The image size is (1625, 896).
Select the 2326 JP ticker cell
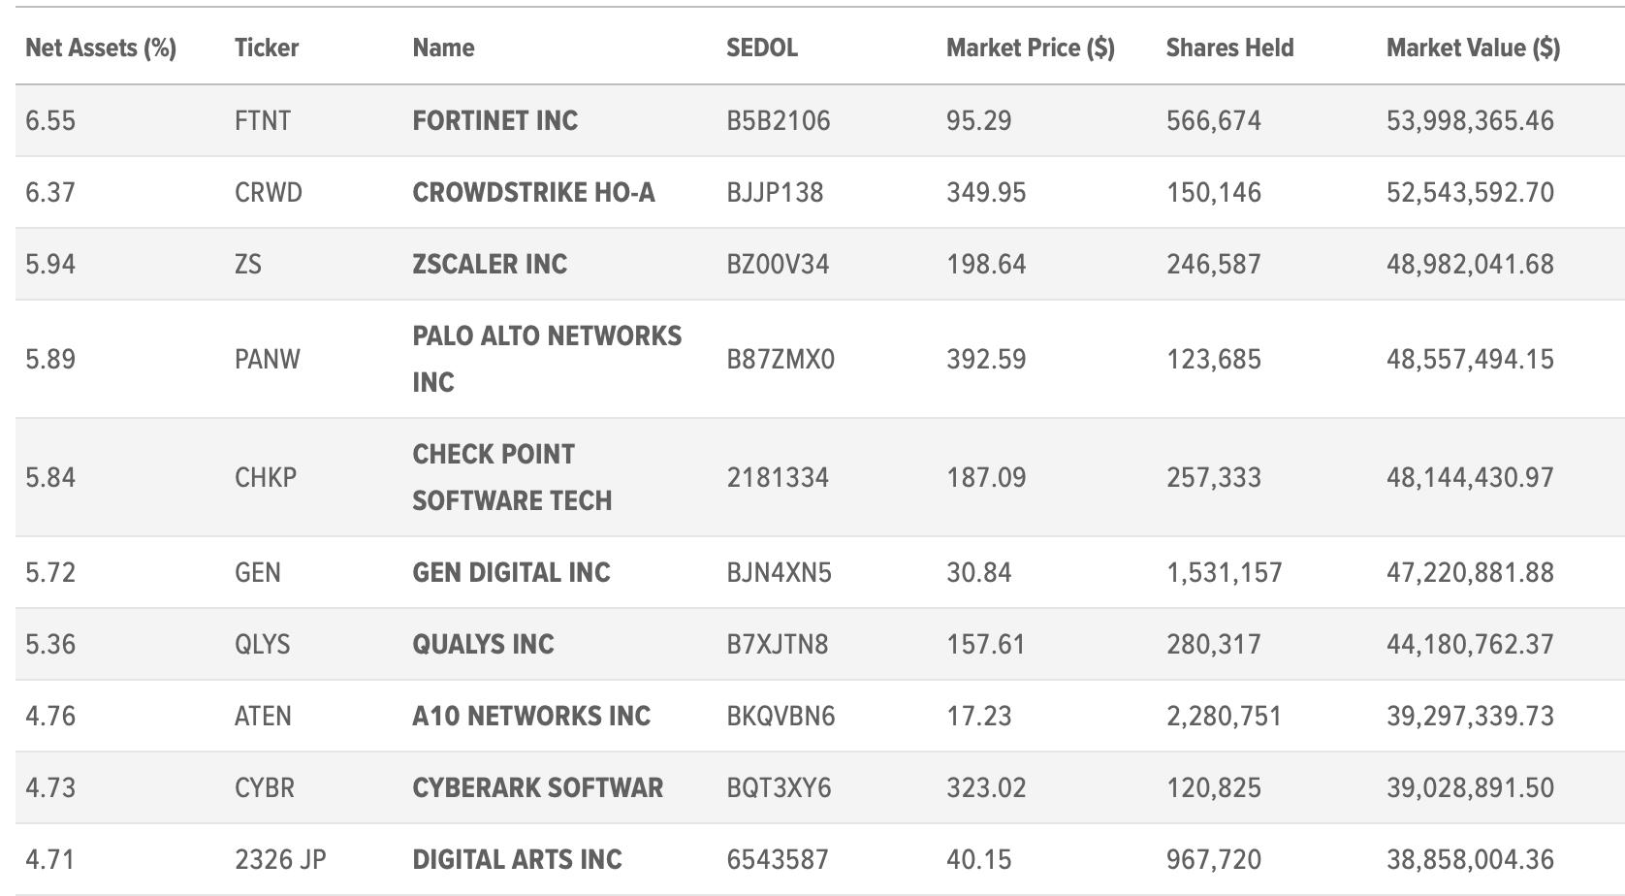coord(280,859)
